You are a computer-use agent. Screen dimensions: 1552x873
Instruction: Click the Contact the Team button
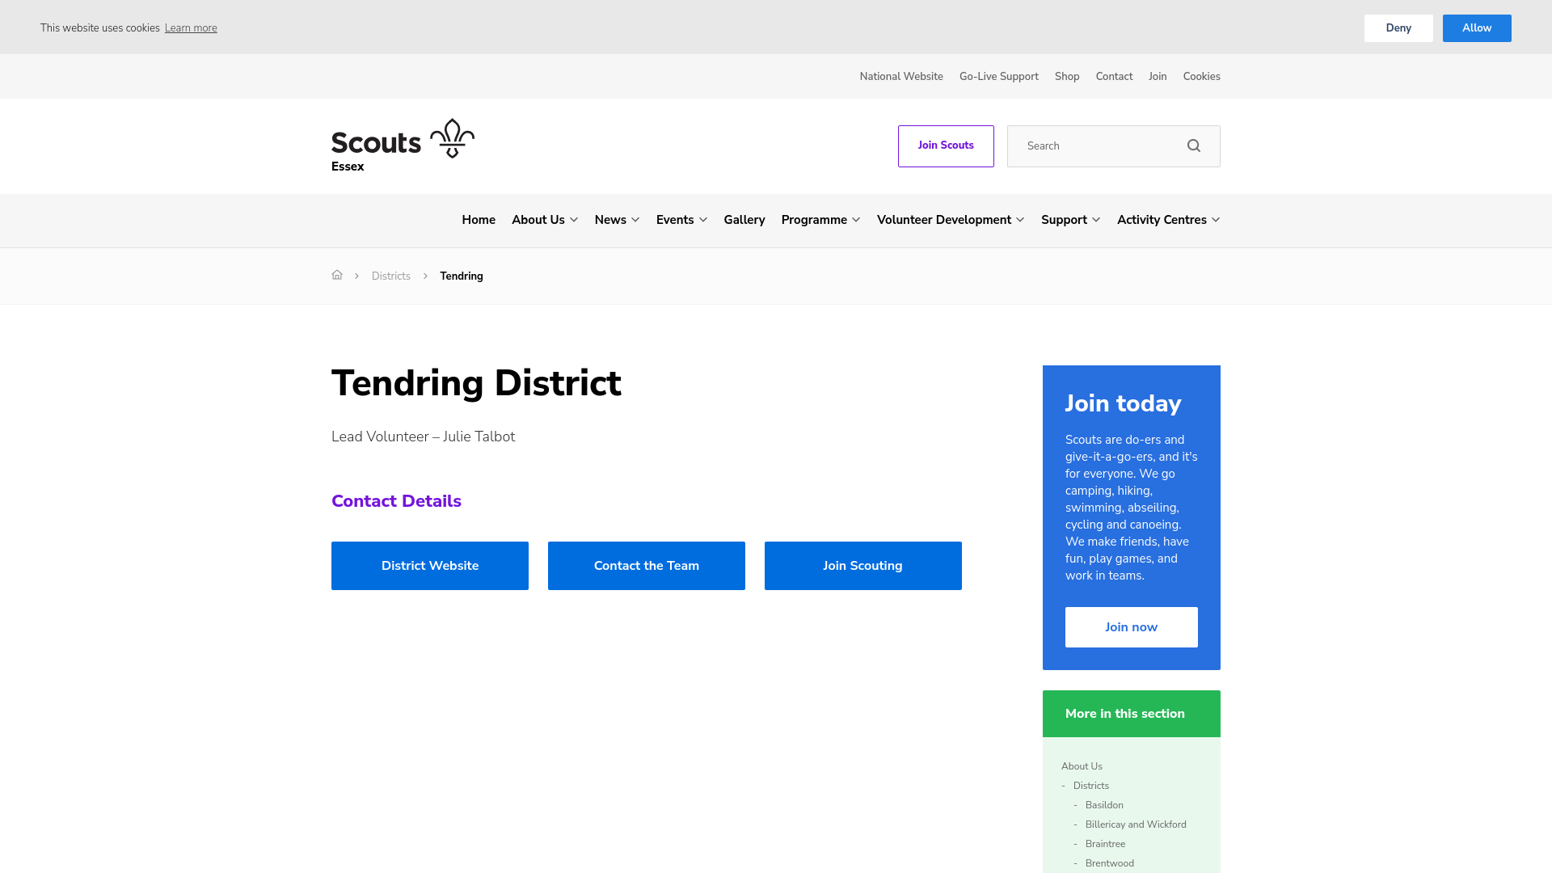click(x=647, y=566)
